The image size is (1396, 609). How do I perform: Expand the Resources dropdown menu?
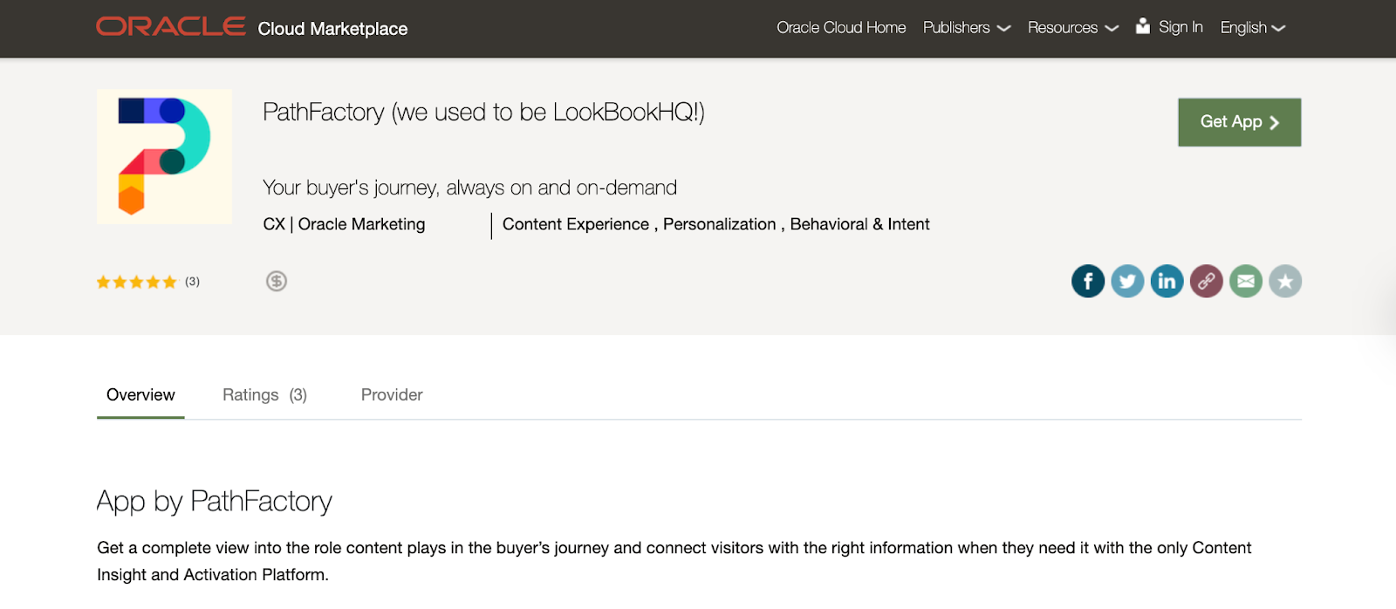[1073, 28]
